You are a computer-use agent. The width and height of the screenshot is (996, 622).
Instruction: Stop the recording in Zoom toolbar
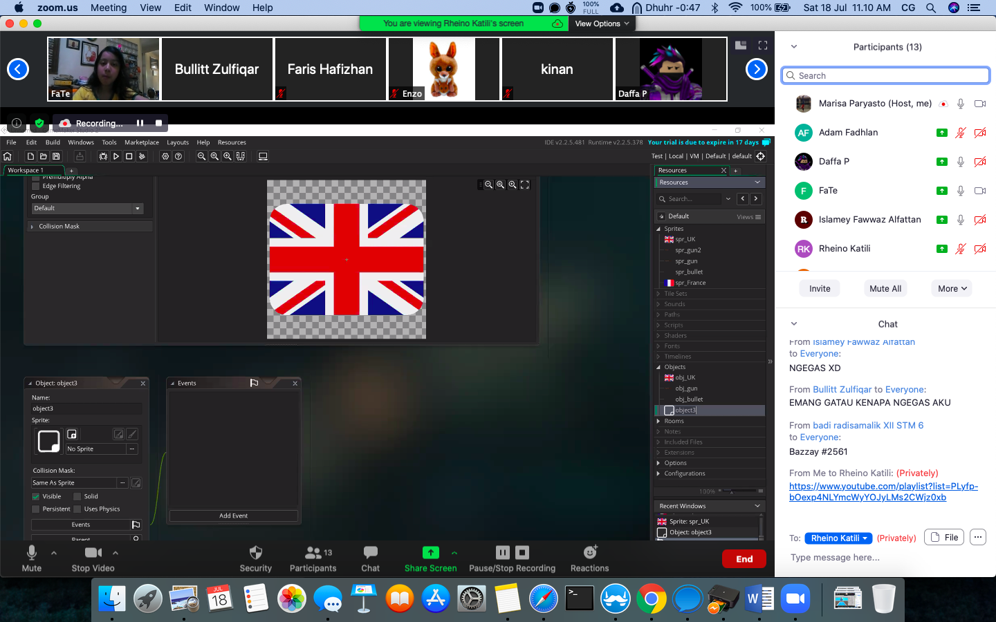[522, 552]
